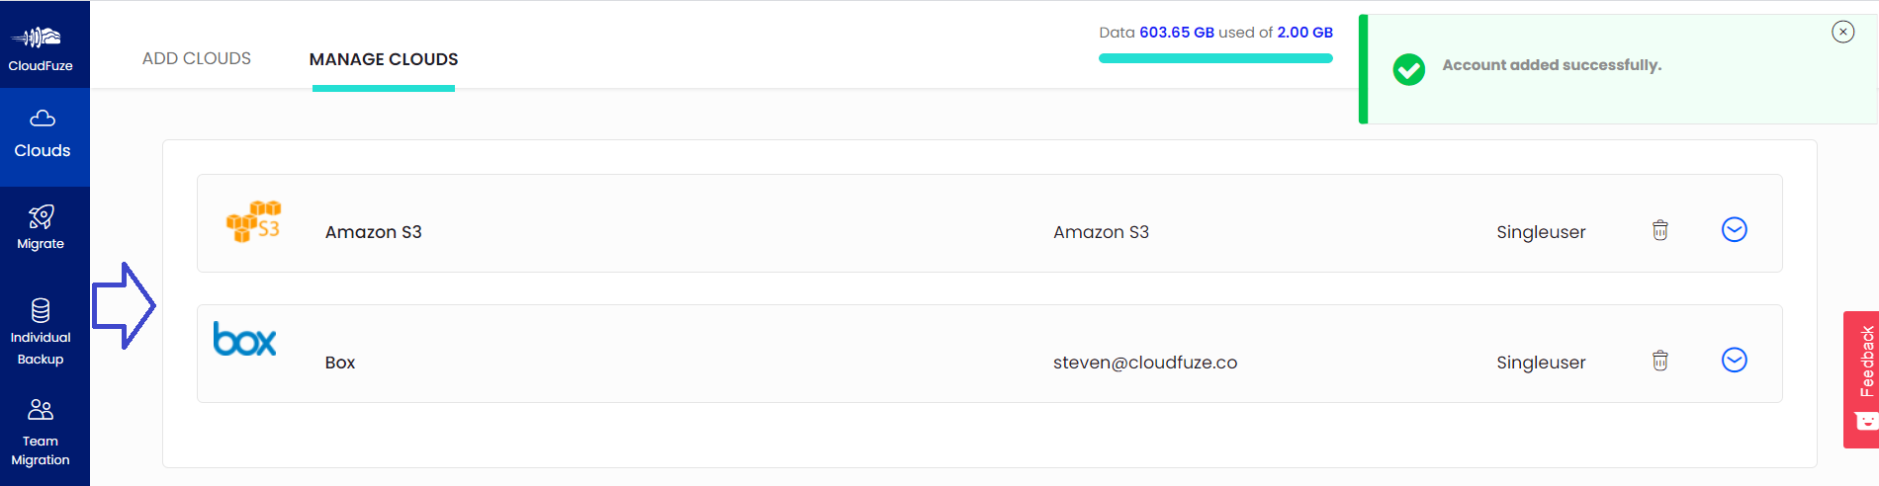This screenshot has width=1879, height=486.
Task: Click the Singleuser label for Amazon S3
Action: point(1541,232)
